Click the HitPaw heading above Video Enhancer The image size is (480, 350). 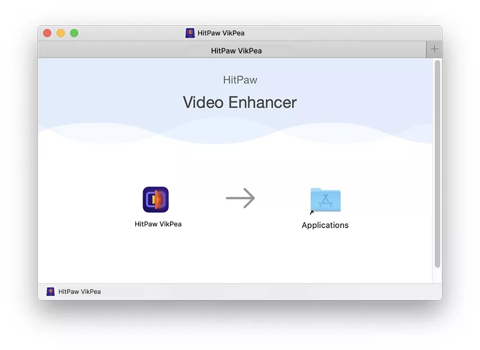pos(240,80)
